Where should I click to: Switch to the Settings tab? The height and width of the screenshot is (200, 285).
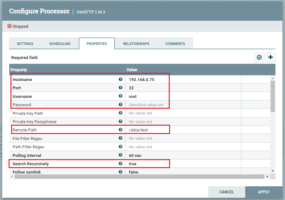[x=25, y=43]
